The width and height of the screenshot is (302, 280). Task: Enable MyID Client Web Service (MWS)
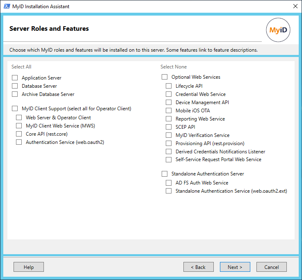coord(19,126)
